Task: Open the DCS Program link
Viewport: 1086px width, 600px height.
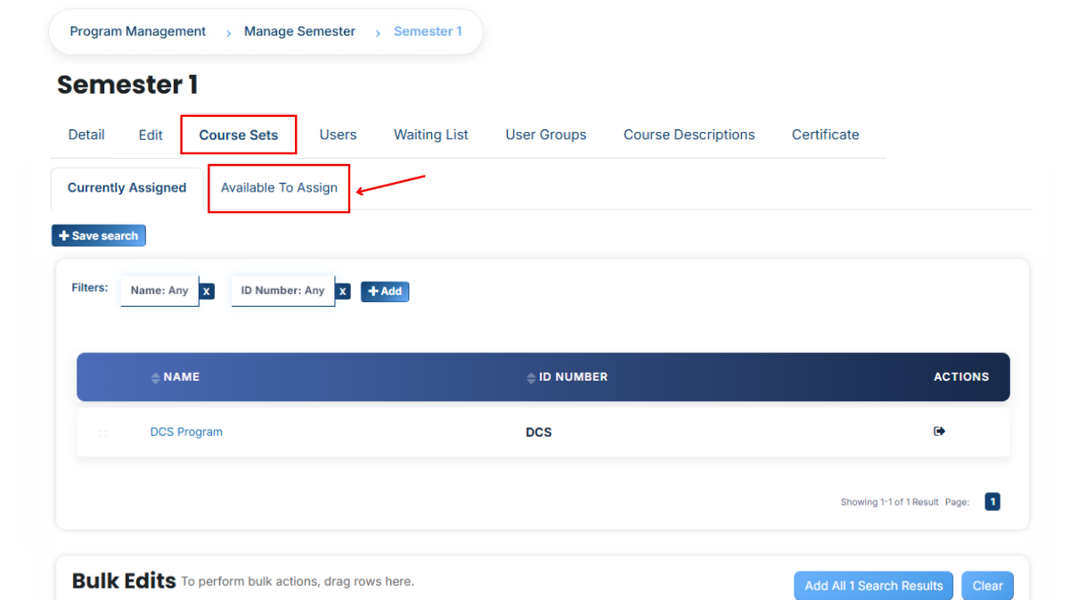Action: [186, 432]
